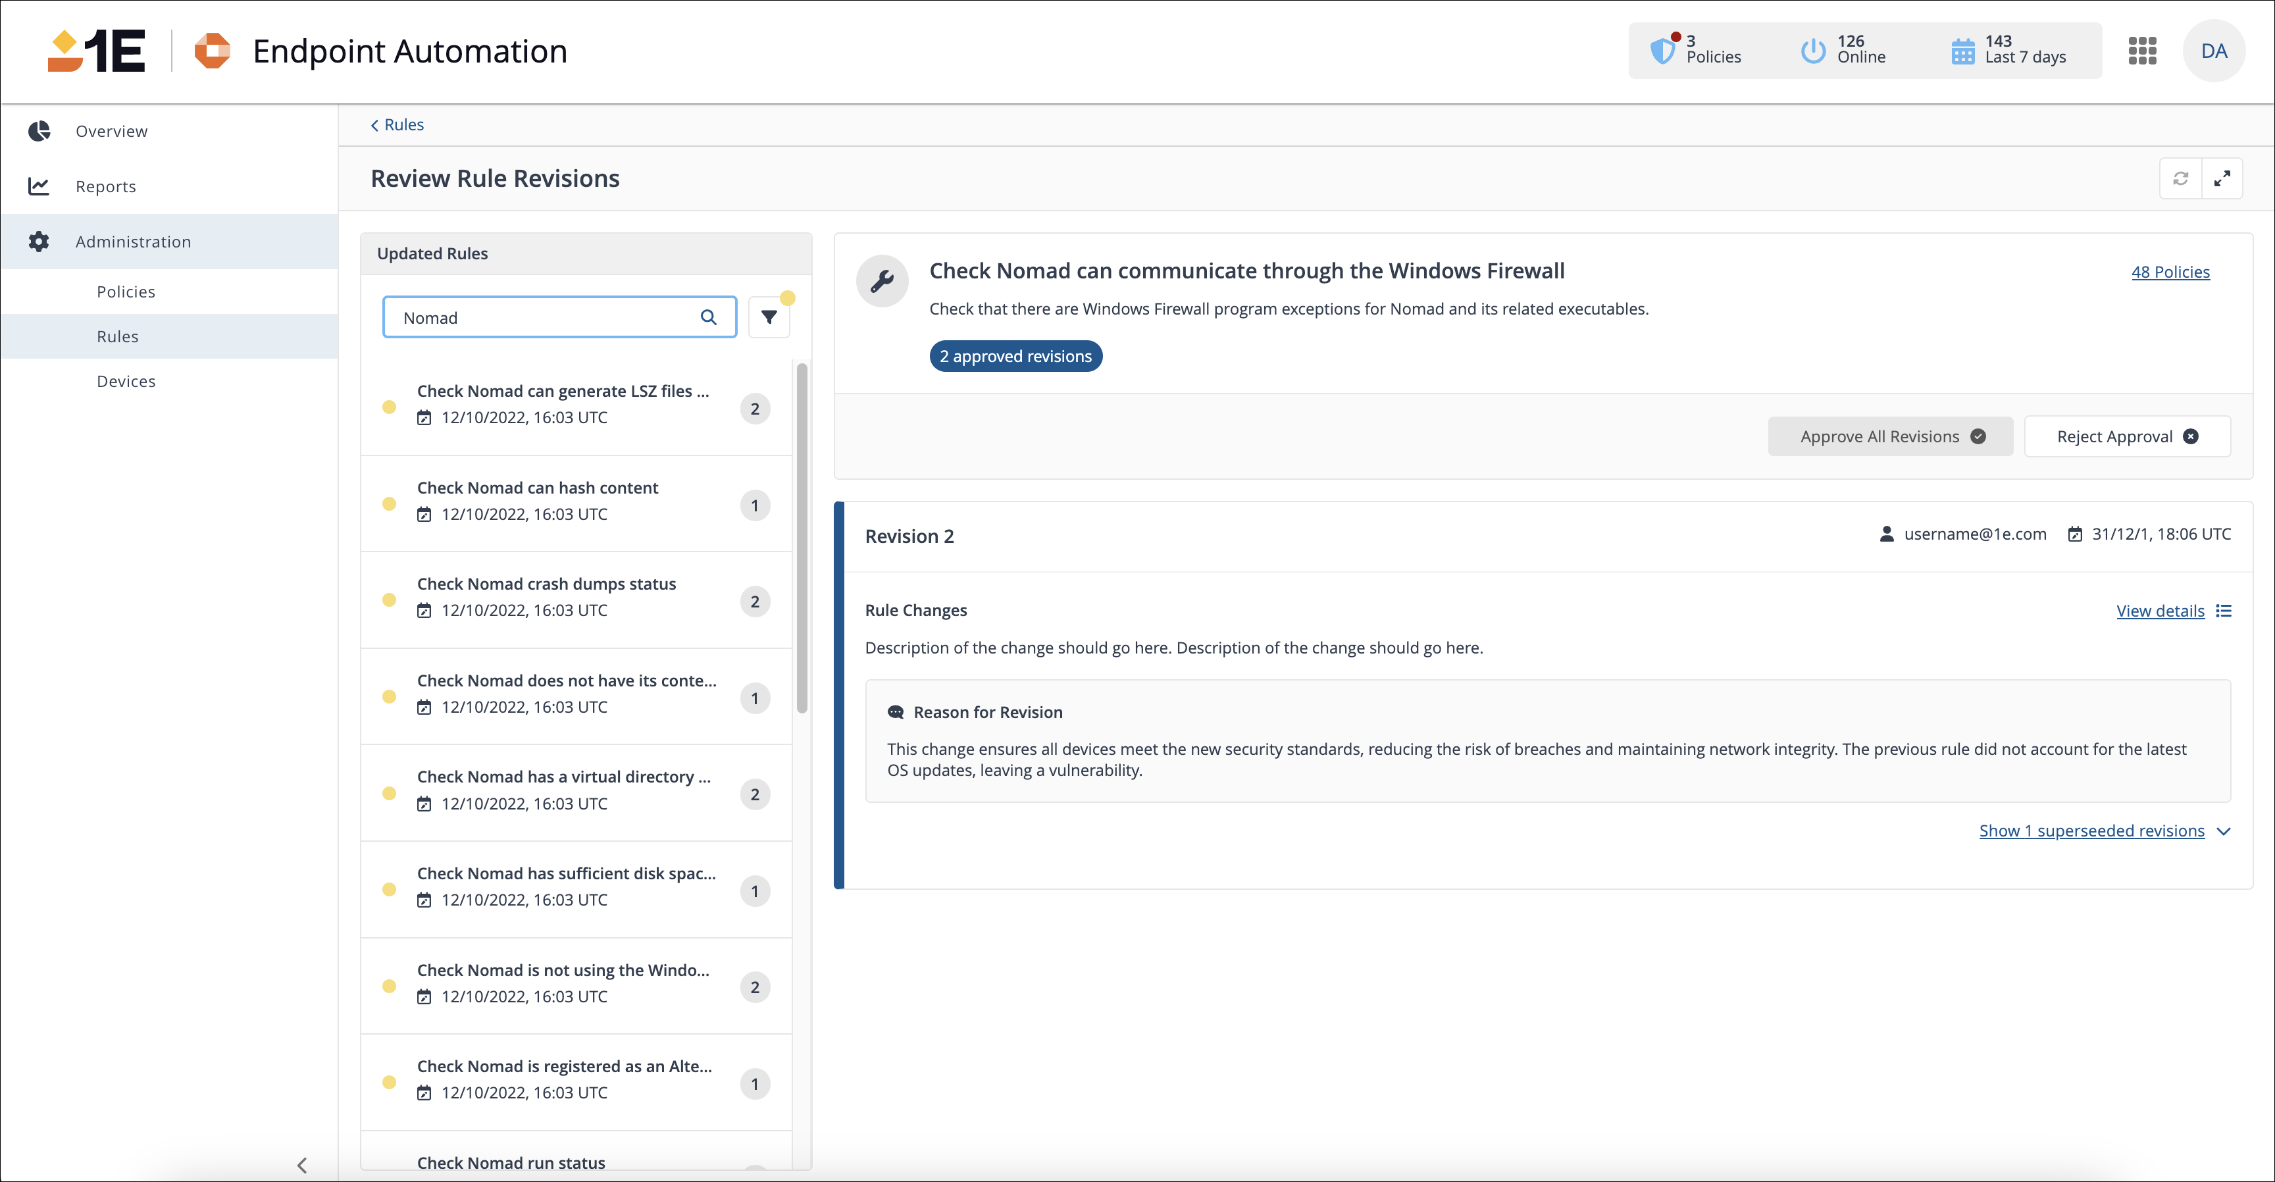2275x1182 pixels.
Task: Click the expand fullscreen icon
Action: click(x=2222, y=178)
